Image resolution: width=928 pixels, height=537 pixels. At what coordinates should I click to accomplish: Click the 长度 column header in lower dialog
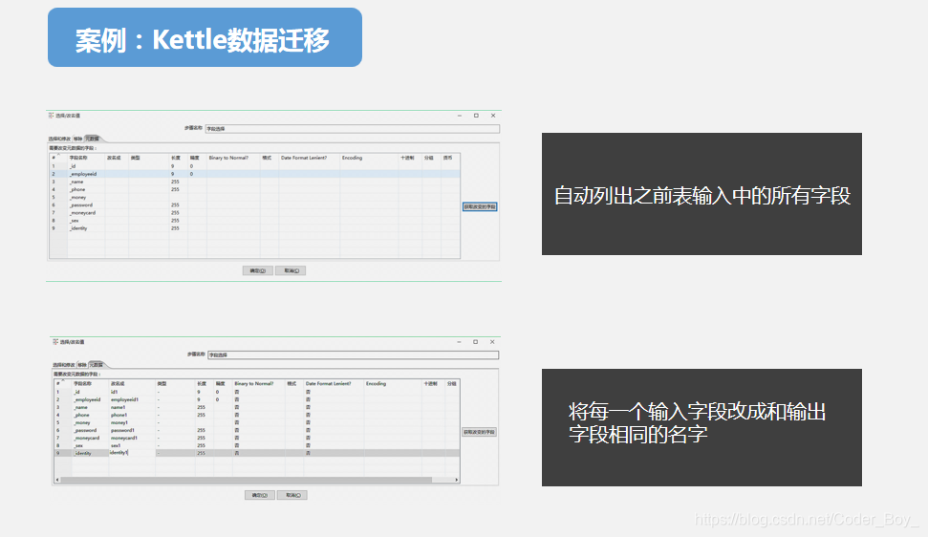pos(202,384)
